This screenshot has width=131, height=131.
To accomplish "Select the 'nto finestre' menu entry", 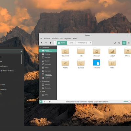I will (x=4, y=66).
